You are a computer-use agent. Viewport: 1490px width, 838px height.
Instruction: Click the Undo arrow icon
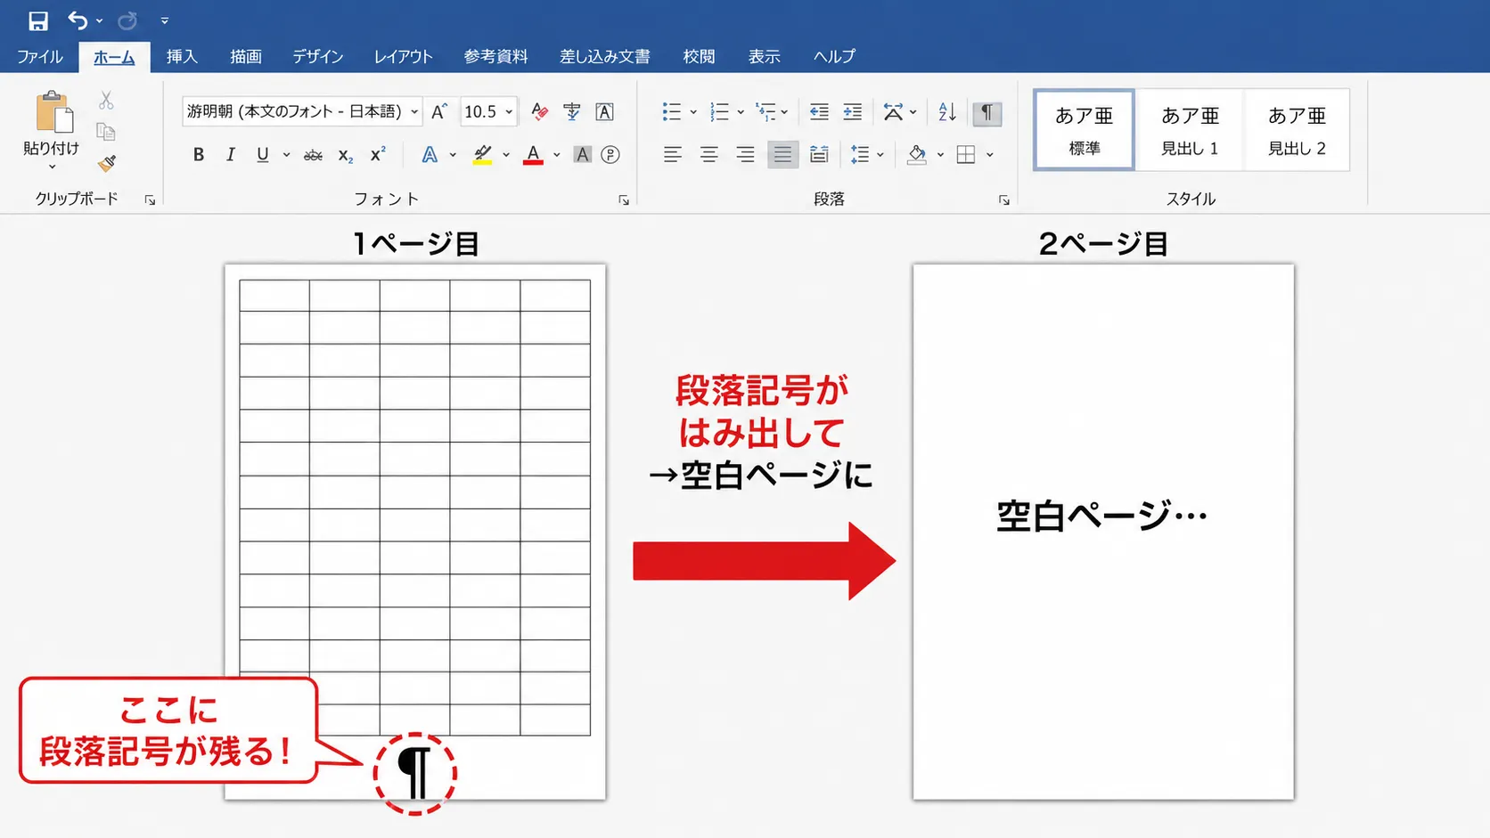point(78,20)
